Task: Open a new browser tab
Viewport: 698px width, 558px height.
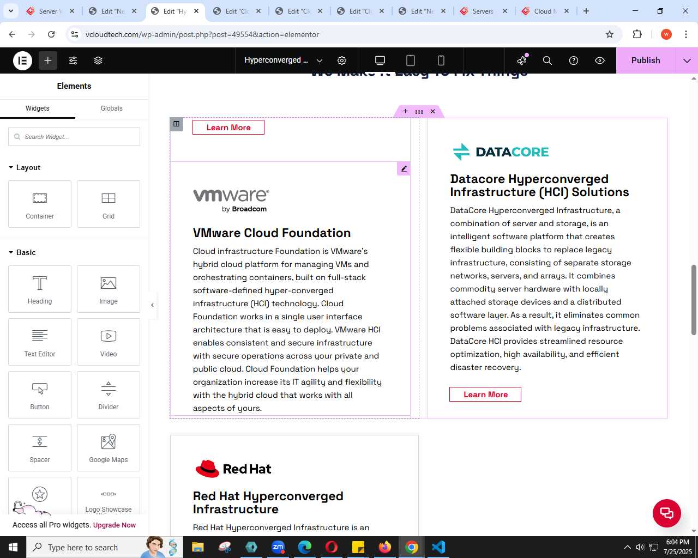Action: (x=586, y=11)
